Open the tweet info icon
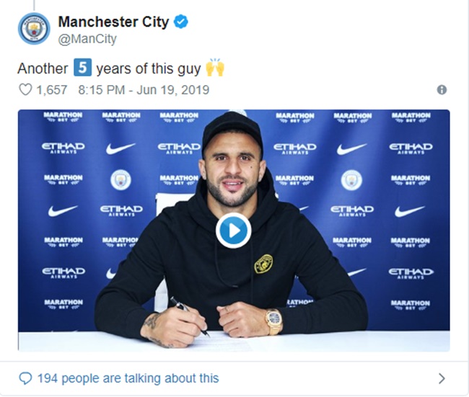The width and height of the screenshot is (469, 397). tap(442, 90)
